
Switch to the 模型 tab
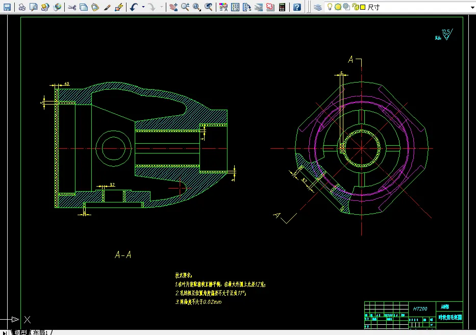pos(20,332)
